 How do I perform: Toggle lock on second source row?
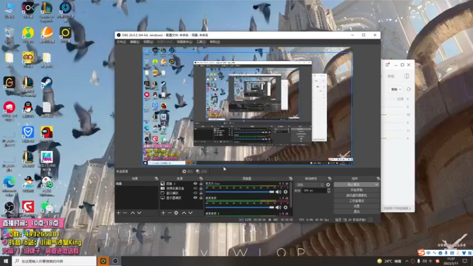201,188
